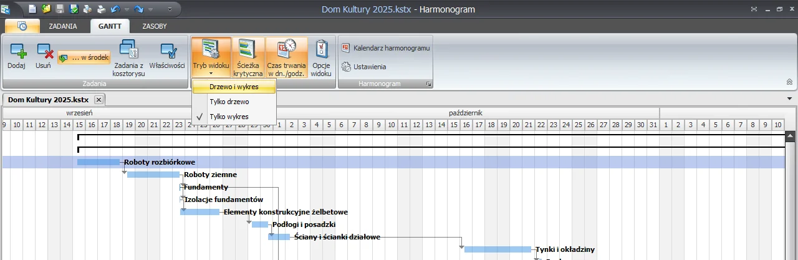Click the save file icon in title bar
Screen dimensions: 798x260
pyautogui.click(x=60, y=9)
